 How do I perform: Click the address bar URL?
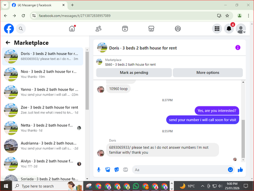(75, 16)
